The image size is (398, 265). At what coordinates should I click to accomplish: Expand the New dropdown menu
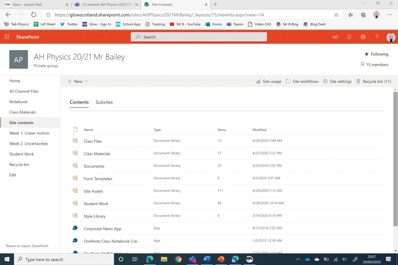(78, 81)
